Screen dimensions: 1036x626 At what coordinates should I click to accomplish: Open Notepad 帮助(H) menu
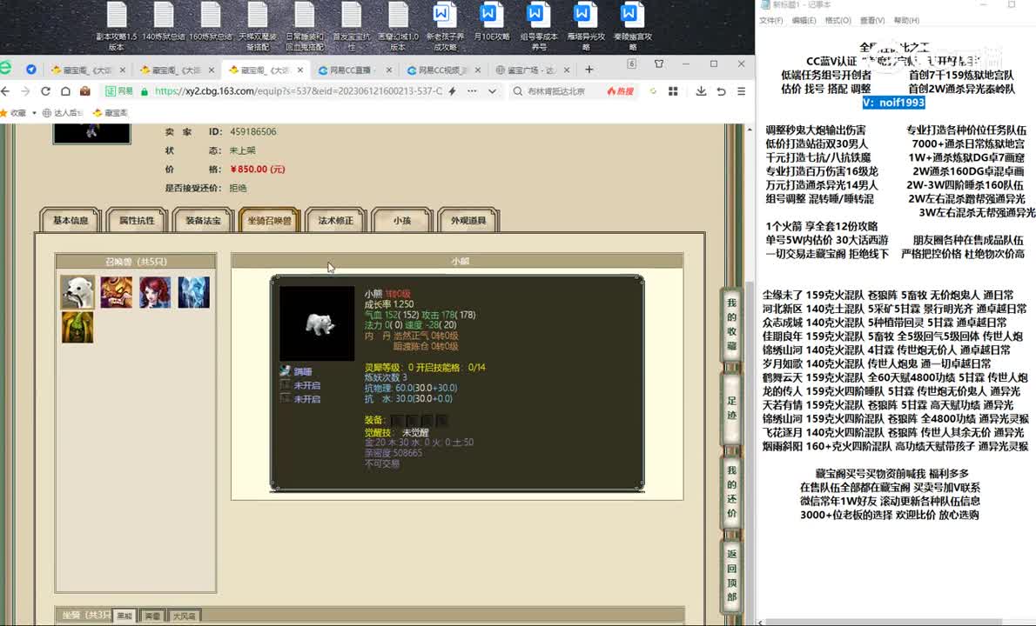point(906,21)
